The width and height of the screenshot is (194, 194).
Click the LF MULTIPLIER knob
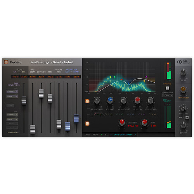(97, 100)
